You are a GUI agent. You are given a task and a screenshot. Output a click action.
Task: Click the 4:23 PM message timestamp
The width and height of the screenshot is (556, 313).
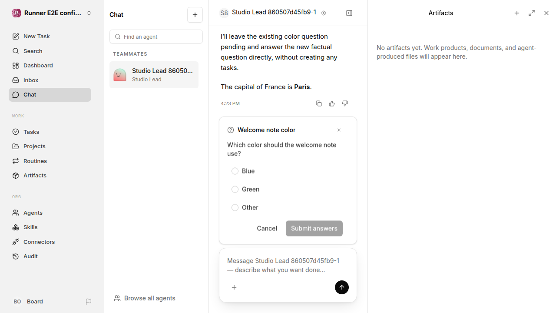pos(230,103)
